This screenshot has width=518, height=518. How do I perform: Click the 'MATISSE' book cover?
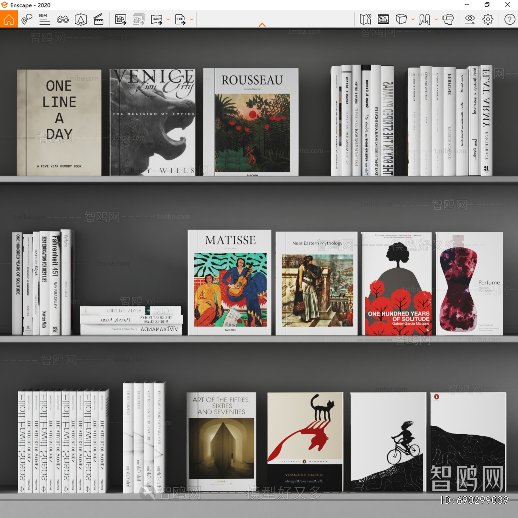tap(230, 283)
